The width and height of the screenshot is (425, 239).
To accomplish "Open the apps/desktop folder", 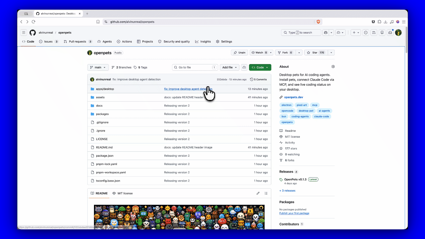I will click(x=105, y=89).
